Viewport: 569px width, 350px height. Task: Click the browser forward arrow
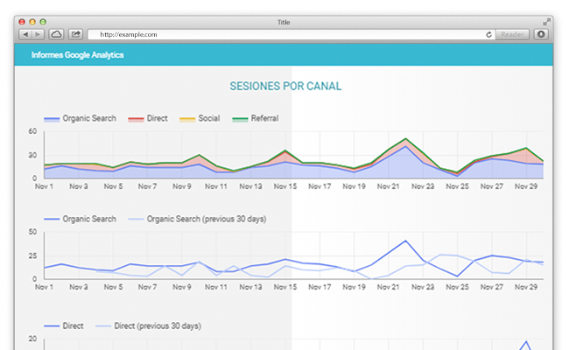pos(38,34)
